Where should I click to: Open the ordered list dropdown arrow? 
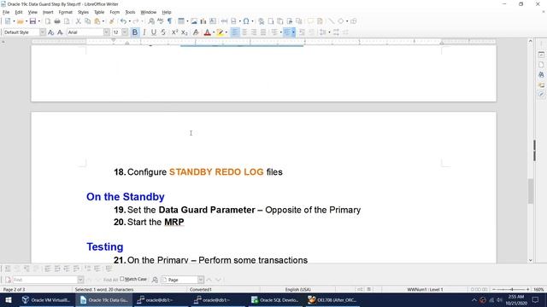tap(293, 32)
